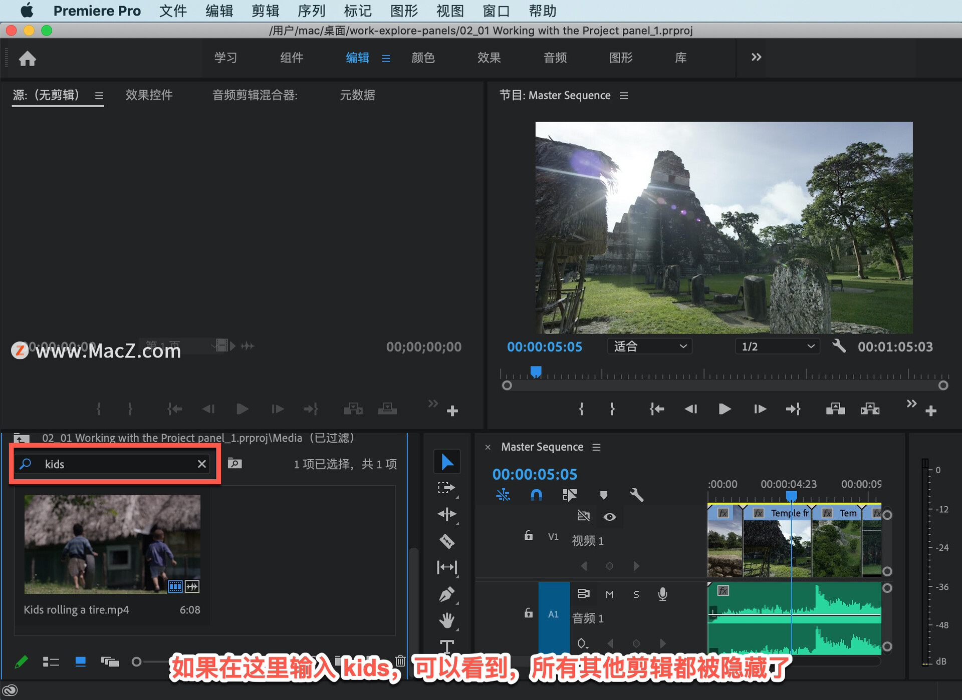Click the Lift button in Program monitor
Image resolution: width=962 pixels, height=700 pixels.
tap(835, 409)
